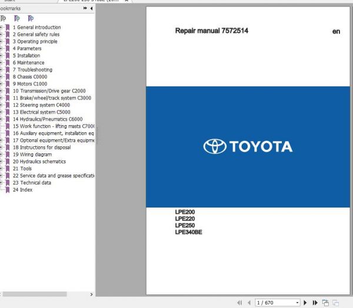Open bookmark 8 Chassis C0000
The image size is (353, 308).
click(x=30, y=77)
